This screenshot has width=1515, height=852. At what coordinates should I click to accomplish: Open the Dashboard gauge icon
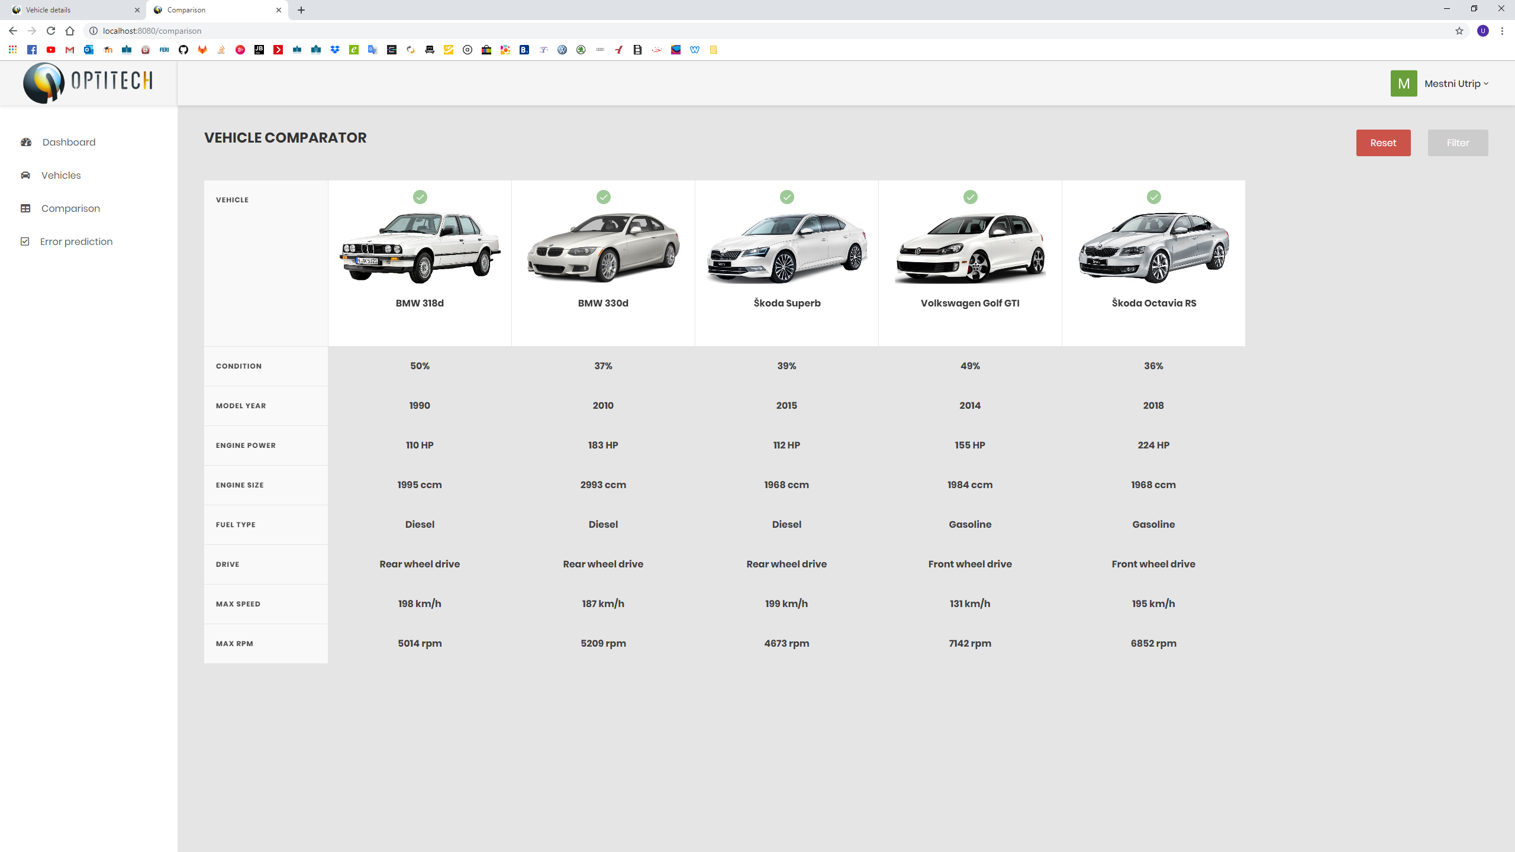(26, 142)
